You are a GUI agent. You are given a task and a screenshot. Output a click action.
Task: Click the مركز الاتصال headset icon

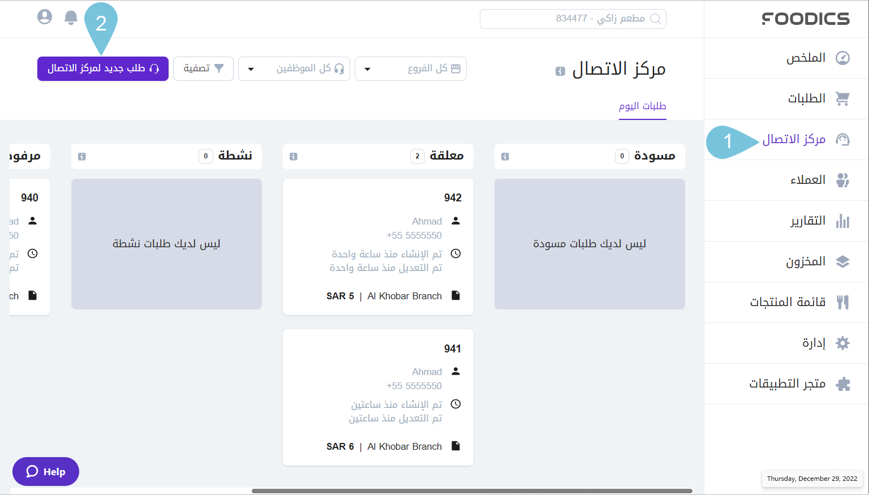842,139
